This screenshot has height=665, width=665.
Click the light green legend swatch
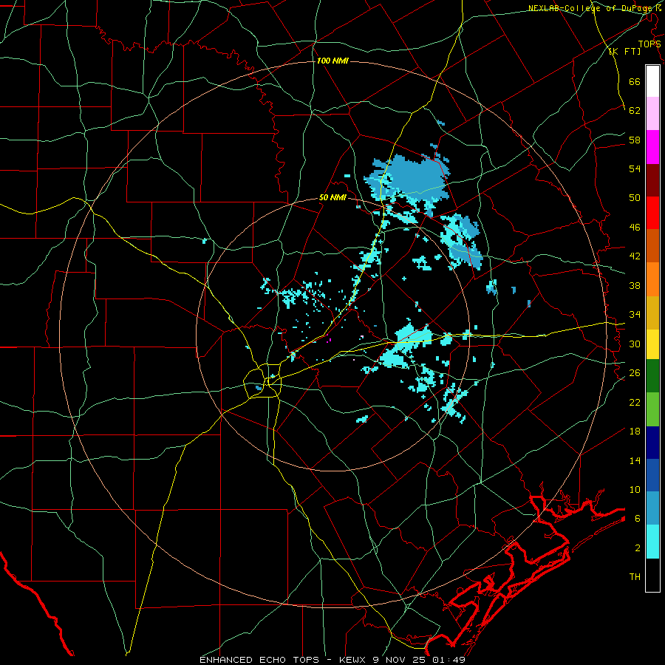pyautogui.click(x=652, y=409)
